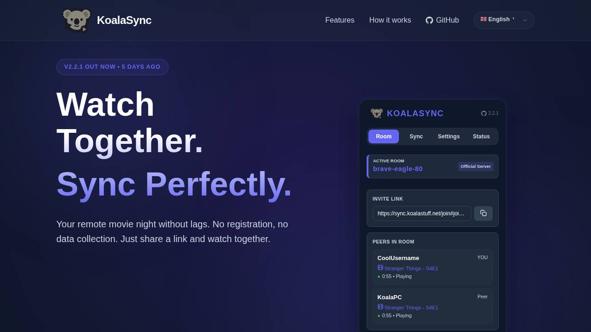The height and width of the screenshot is (332, 591).
Task: Click the INVITE LINK label
Action: coord(388,199)
